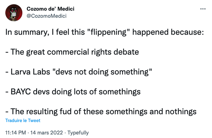The width and height of the screenshot is (212, 138).
Task: Click the phrase "somethings and nothings"
Action: (x=151, y=112)
